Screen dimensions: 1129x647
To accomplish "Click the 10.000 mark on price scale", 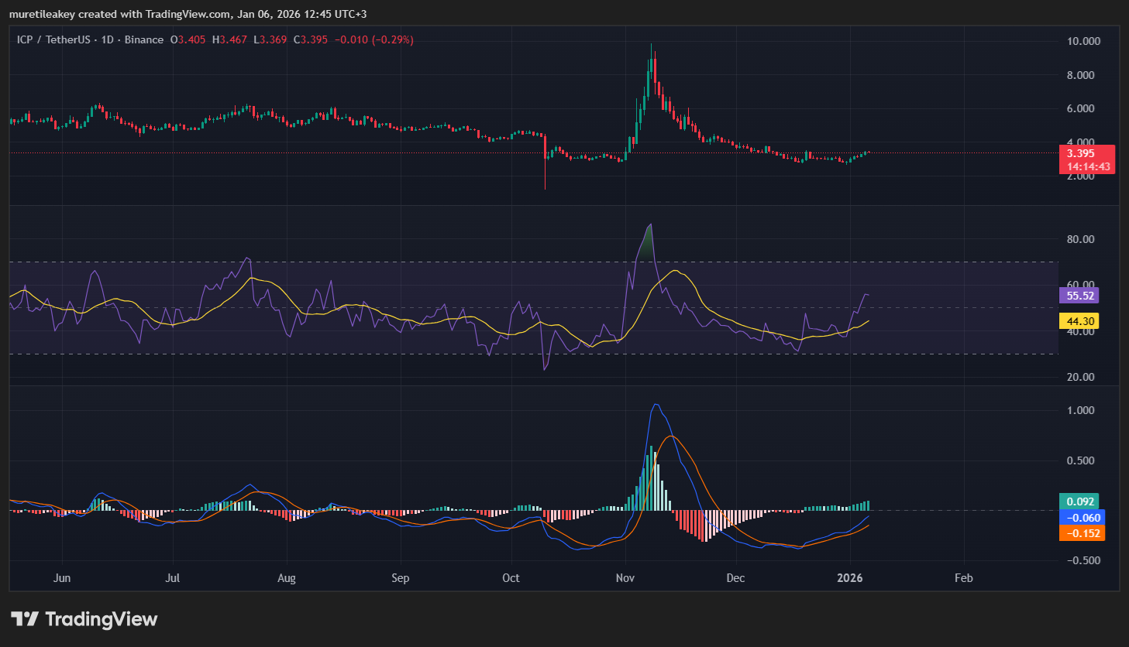I will (x=1083, y=41).
